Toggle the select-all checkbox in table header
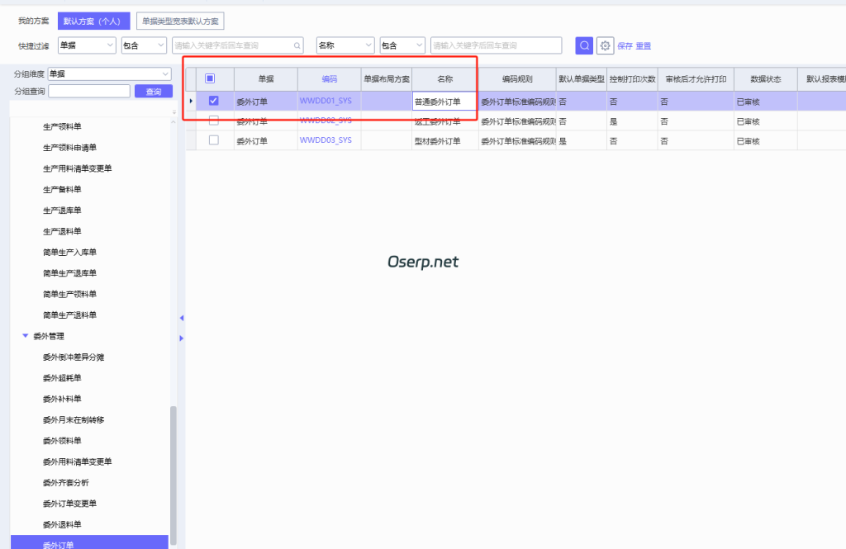 click(210, 78)
